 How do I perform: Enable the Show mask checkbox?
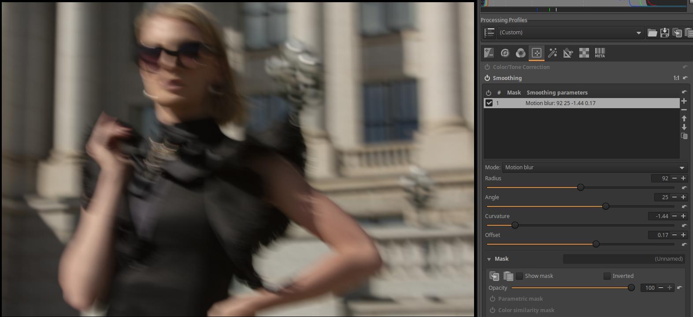pos(519,276)
